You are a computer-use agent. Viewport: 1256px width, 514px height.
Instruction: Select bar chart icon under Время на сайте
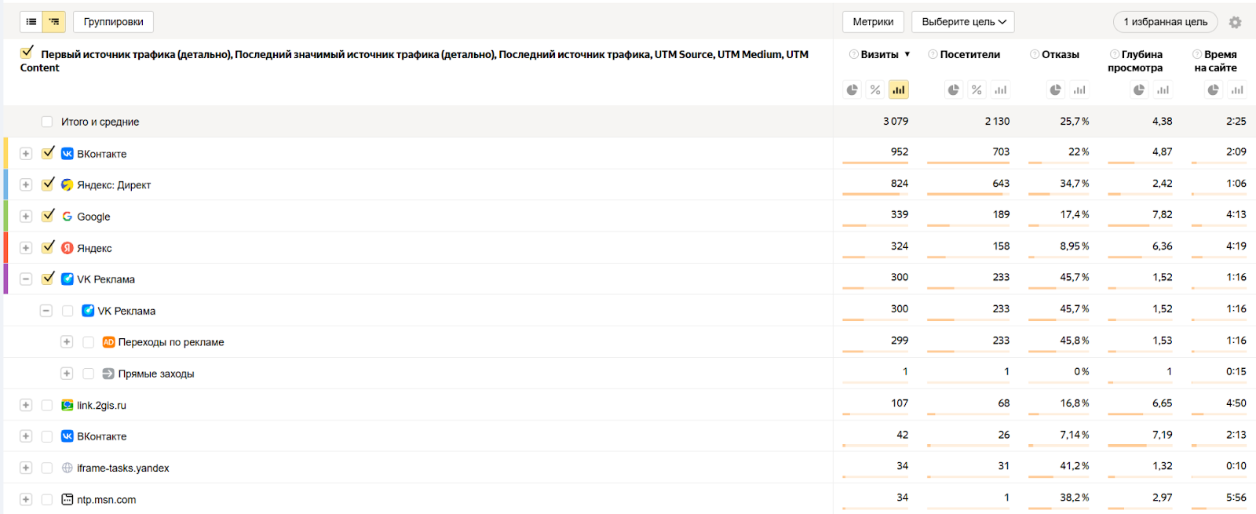click(x=1237, y=89)
